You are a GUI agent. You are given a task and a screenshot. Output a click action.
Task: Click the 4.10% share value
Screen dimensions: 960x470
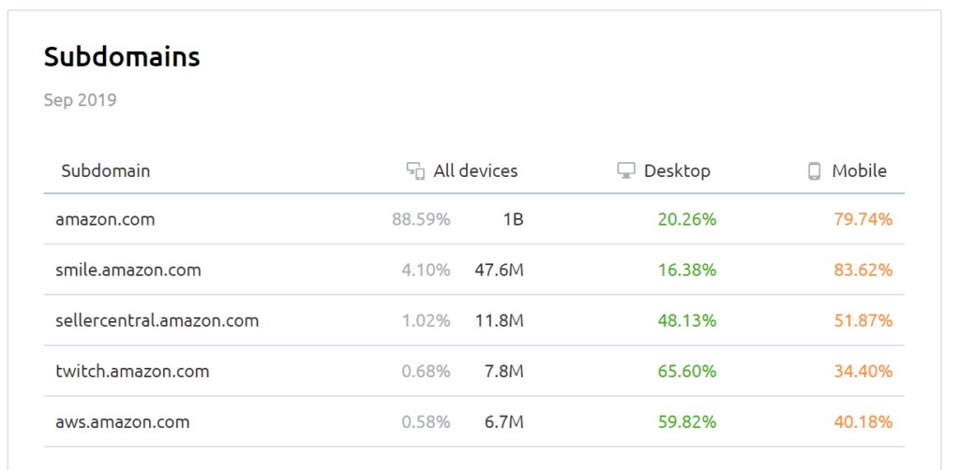tap(427, 270)
